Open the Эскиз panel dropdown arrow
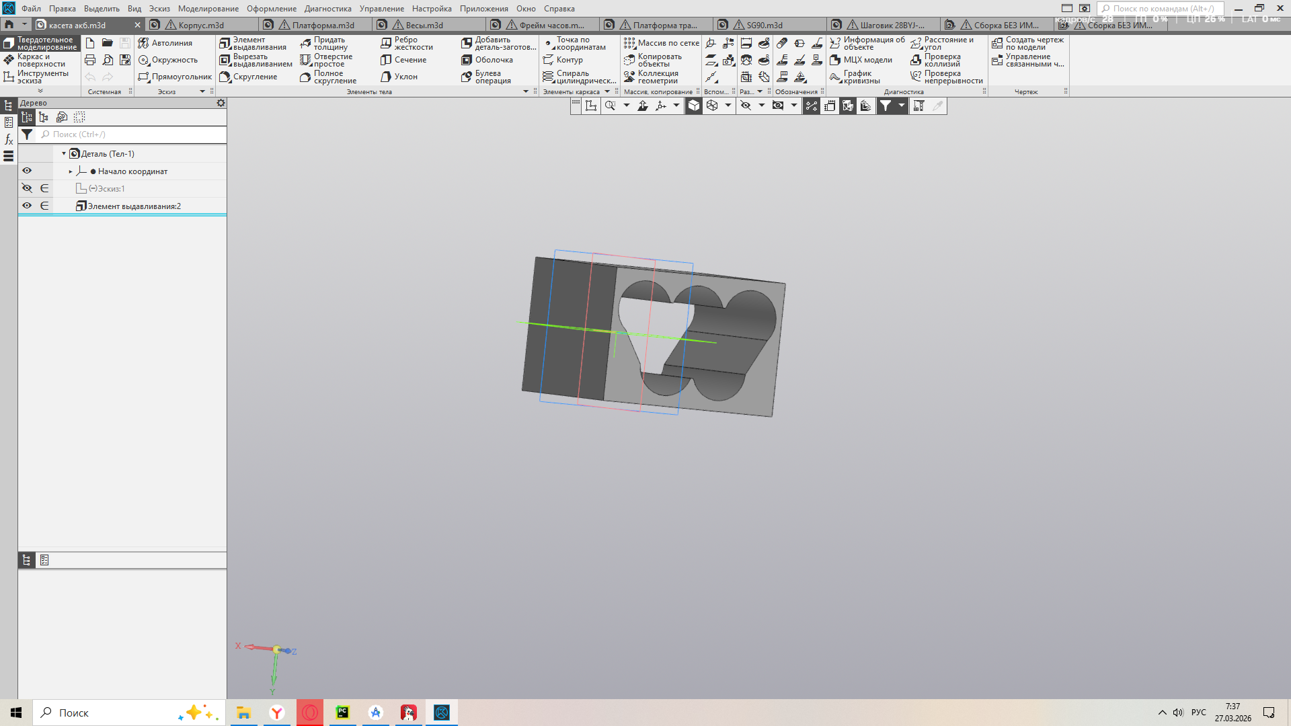This screenshot has width=1291, height=726. click(x=202, y=91)
